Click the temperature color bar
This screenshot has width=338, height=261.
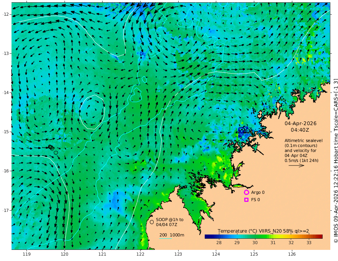(x=263, y=236)
